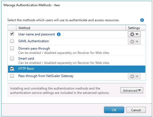Confirm with the OK button
Image resolution: width=153 pixels, height=117 pixels.
tap(114, 110)
